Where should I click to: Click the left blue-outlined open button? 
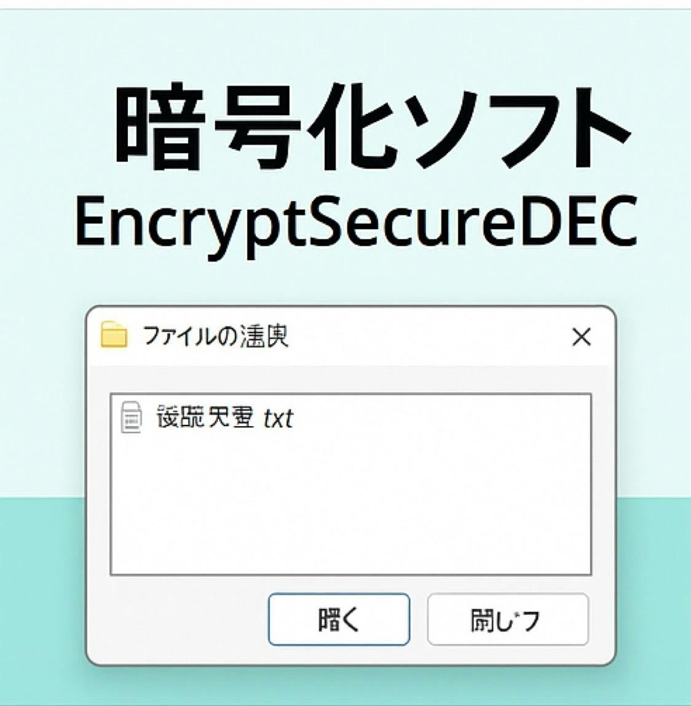(x=339, y=619)
